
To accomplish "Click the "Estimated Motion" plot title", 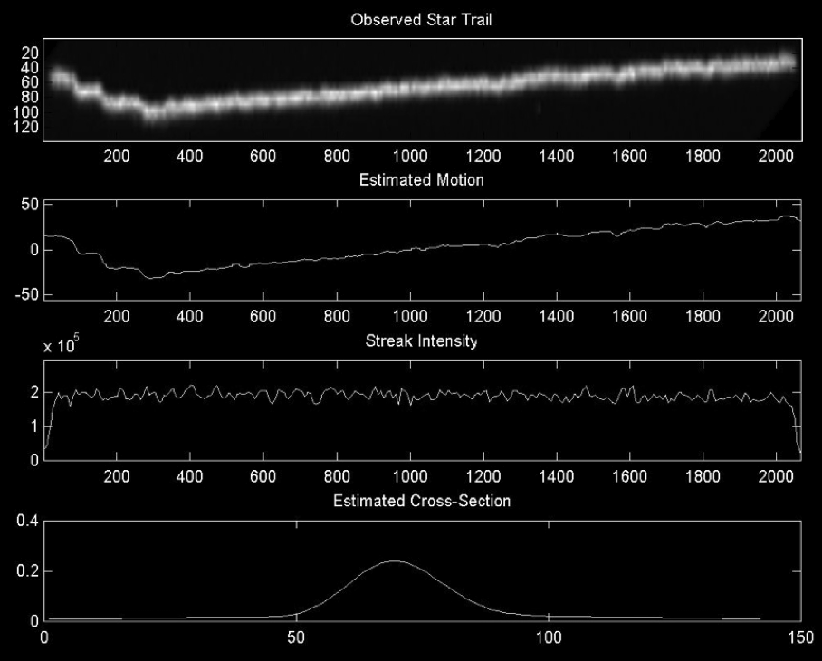I will [421, 180].
